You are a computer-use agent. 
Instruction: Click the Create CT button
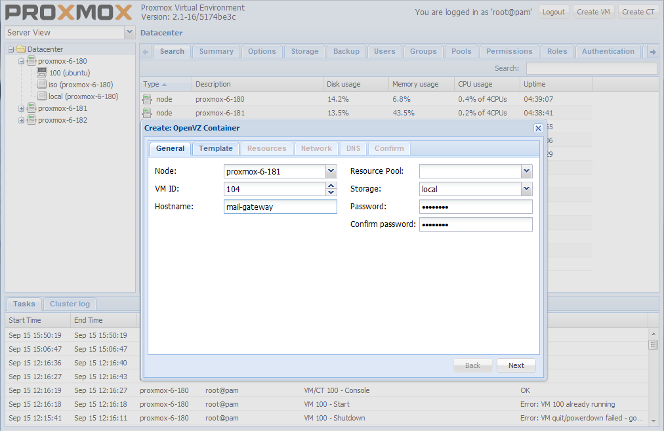point(638,12)
